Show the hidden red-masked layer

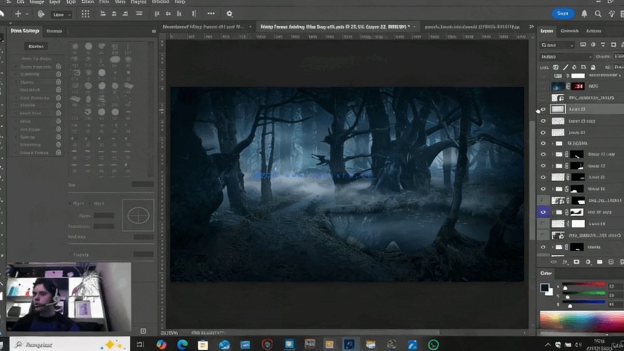tap(543, 86)
